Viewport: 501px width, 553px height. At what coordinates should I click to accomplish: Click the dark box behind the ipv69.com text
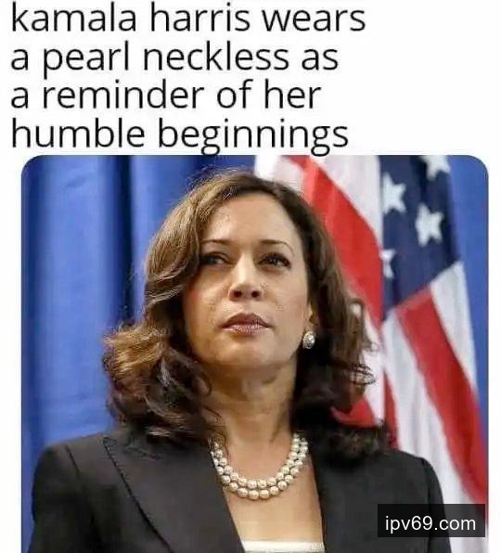click(x=430, y=522)
